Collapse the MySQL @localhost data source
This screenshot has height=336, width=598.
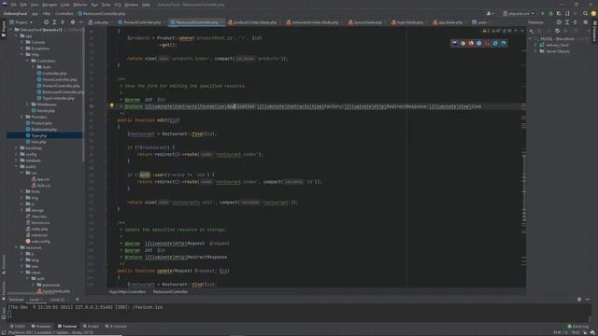(x=531, y=39)
